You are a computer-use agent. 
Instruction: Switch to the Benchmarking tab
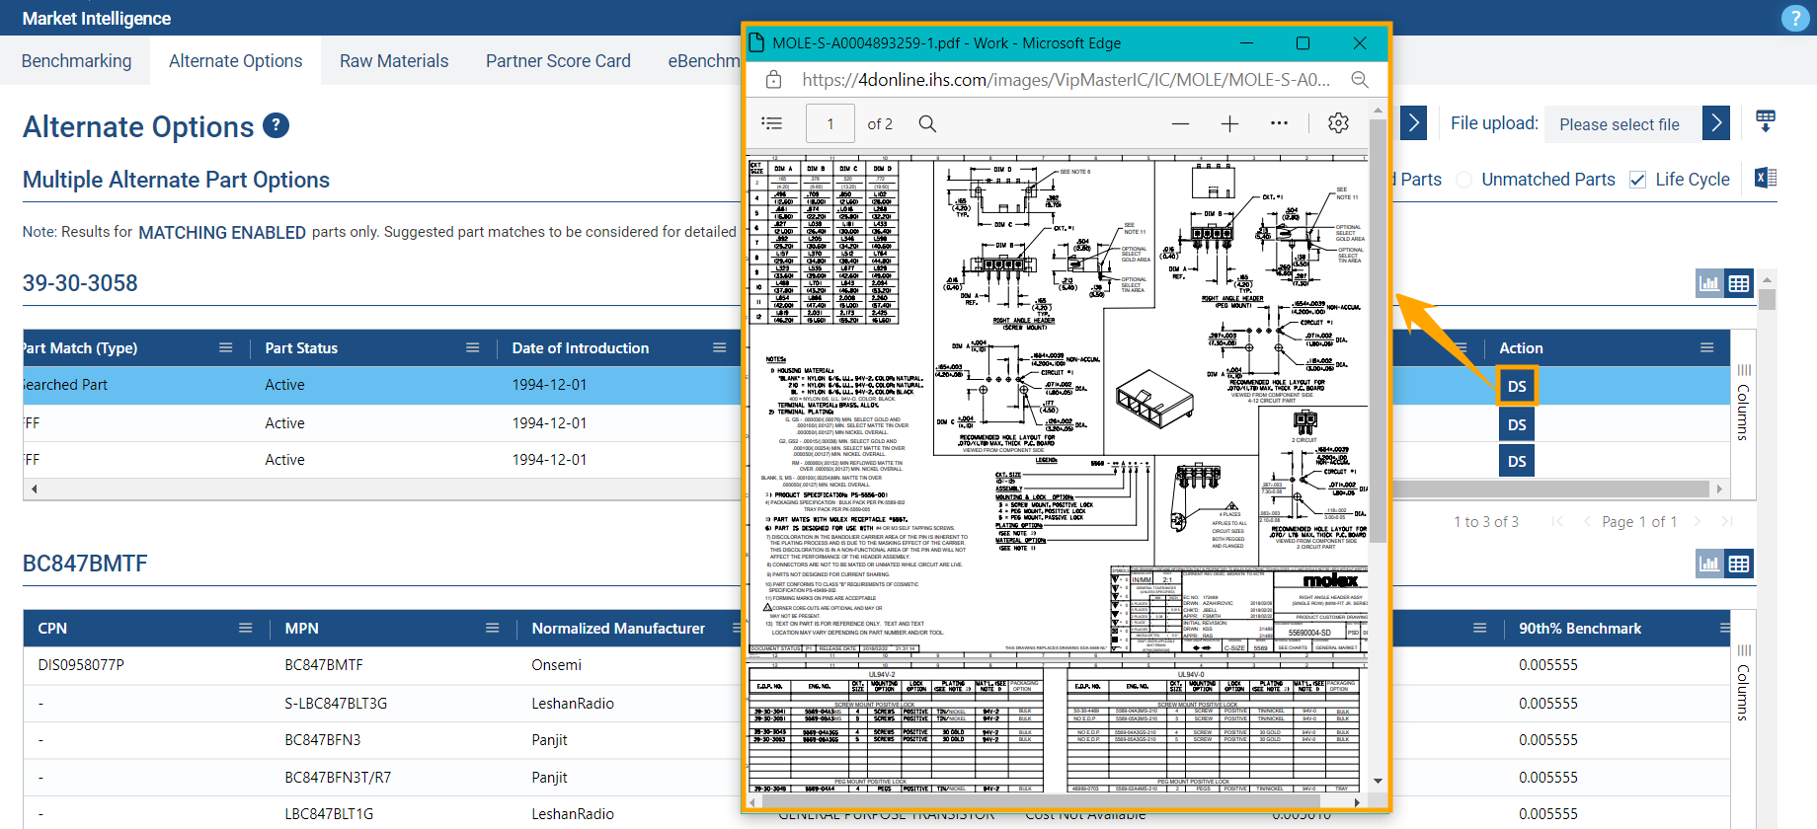click(x=76, y=61)
